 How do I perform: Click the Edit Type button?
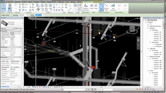coord(19,28)
